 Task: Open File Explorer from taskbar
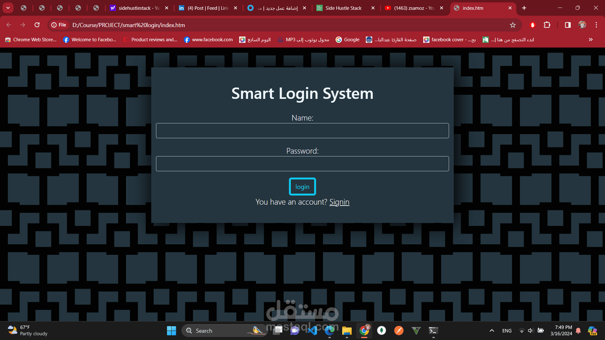click(x=347, y=331)
